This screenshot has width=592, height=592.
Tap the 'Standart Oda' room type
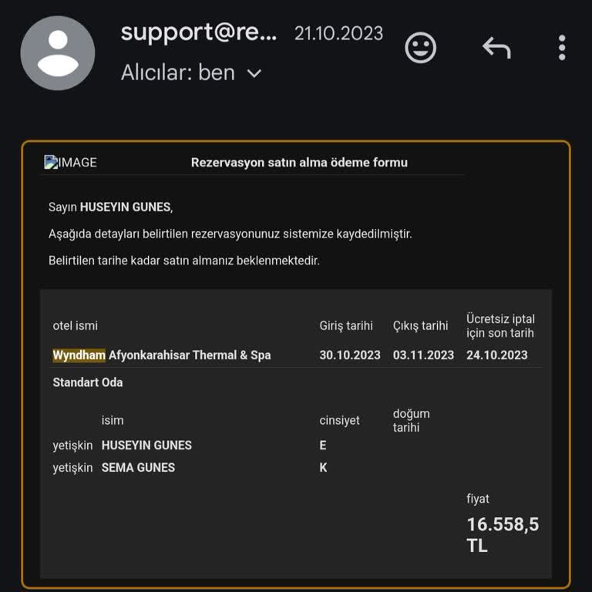[x=88, y=382]
